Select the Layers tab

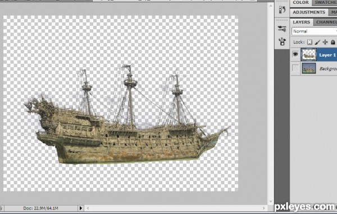(x=301, y=22)
